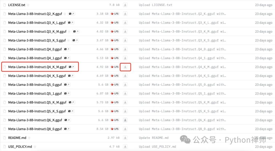Click the 4.92 GB size of Q4_K_M.gguf

point(102,67)
